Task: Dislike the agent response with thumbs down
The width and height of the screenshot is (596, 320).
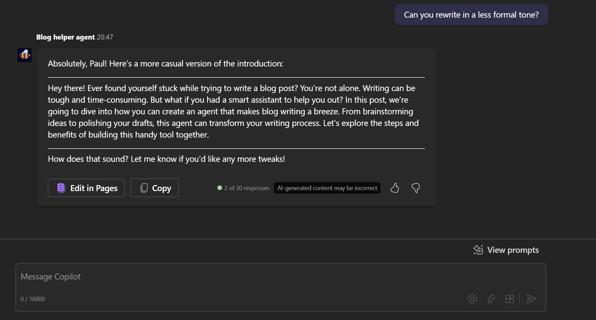Action: point(416,188)
